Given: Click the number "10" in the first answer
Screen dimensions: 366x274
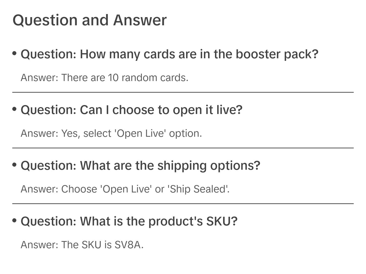Looking at the screenshot, I should click(x=113, y=78).
